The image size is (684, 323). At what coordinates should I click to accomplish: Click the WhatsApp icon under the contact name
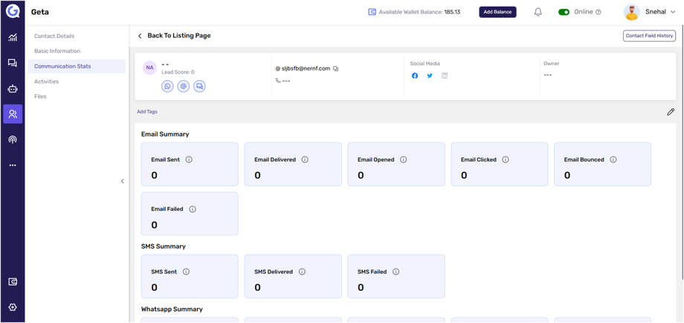(167, 86)
